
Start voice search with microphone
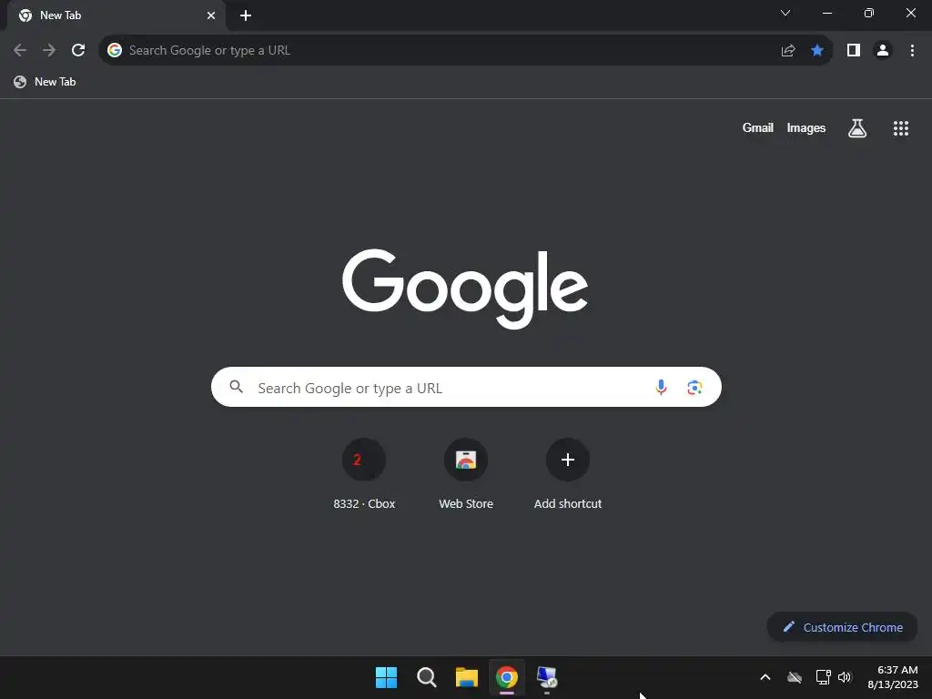point(661,388)
